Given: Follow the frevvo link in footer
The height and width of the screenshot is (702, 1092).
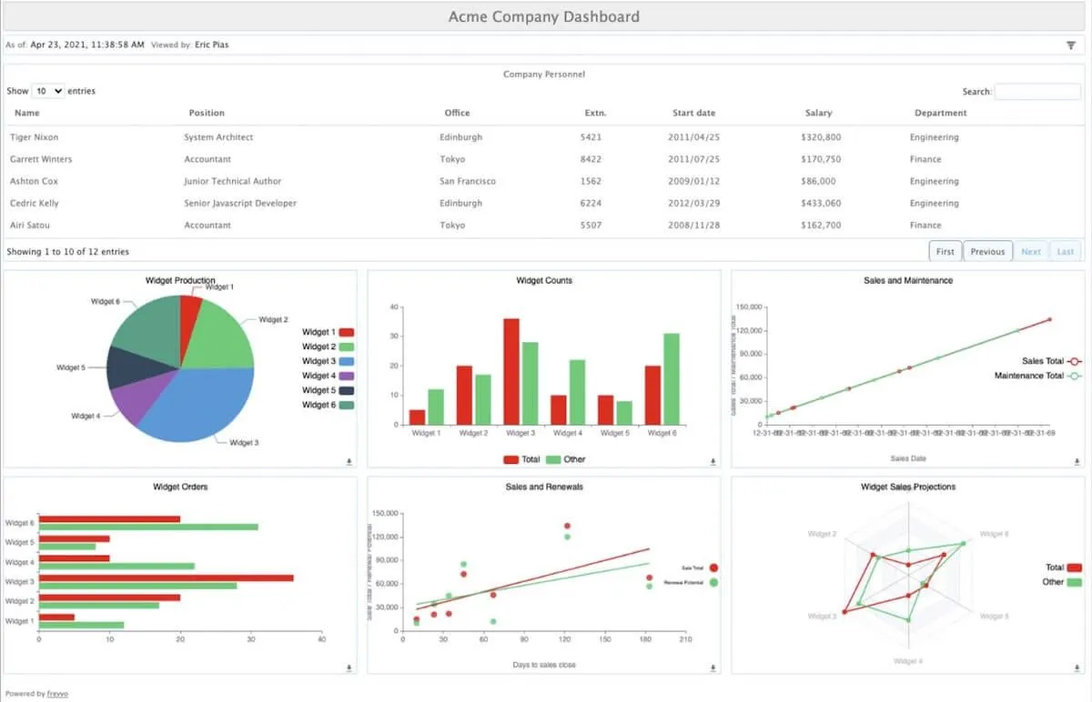Looking at the screenshot, I should (57, 694).
